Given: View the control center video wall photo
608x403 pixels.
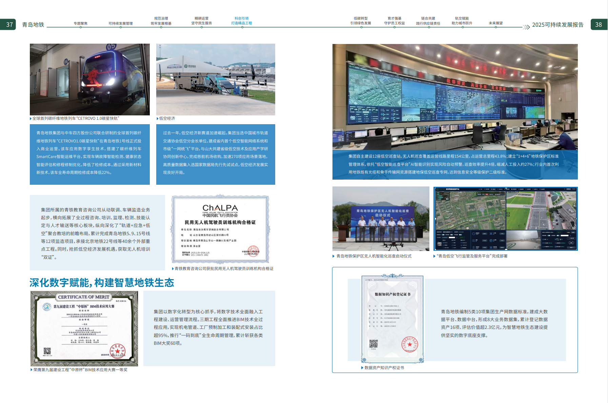Looking at the screenshot, I should point(455,97).
